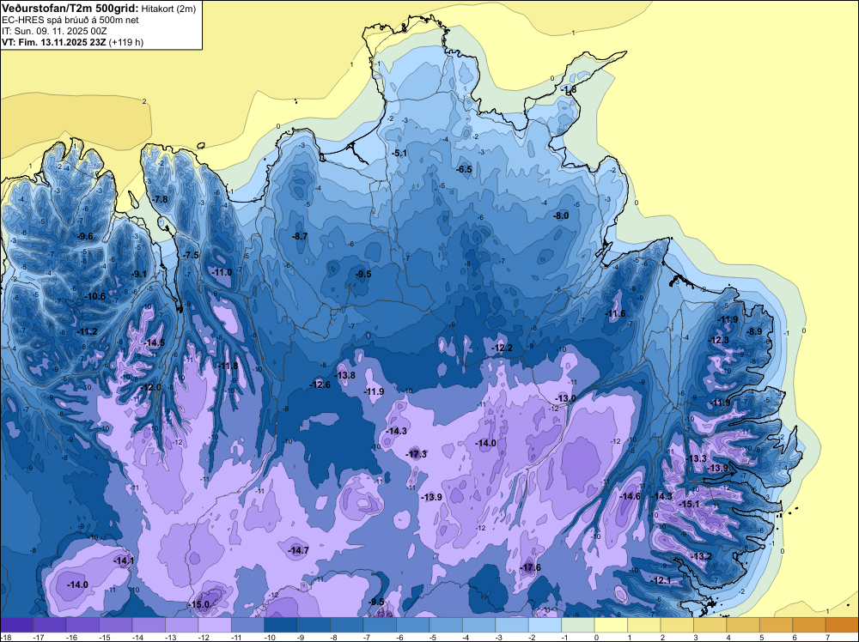The image size is (859, 642).
Task: Select the -11.8 temperature value
Action: pos(228,366)
